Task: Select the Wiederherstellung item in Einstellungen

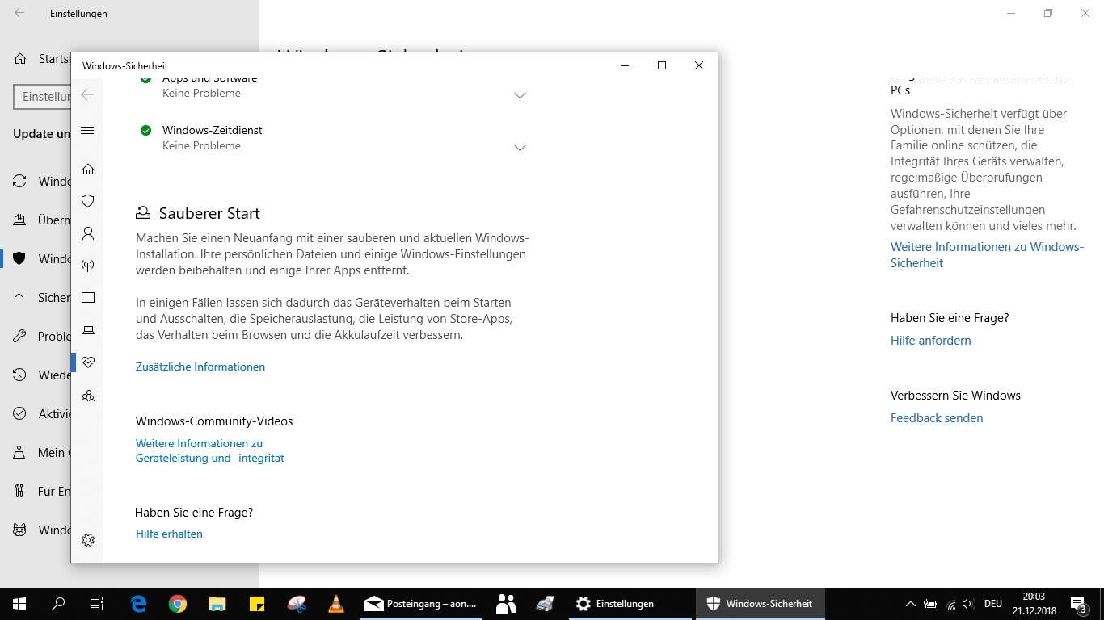Action: click(36, 375)
